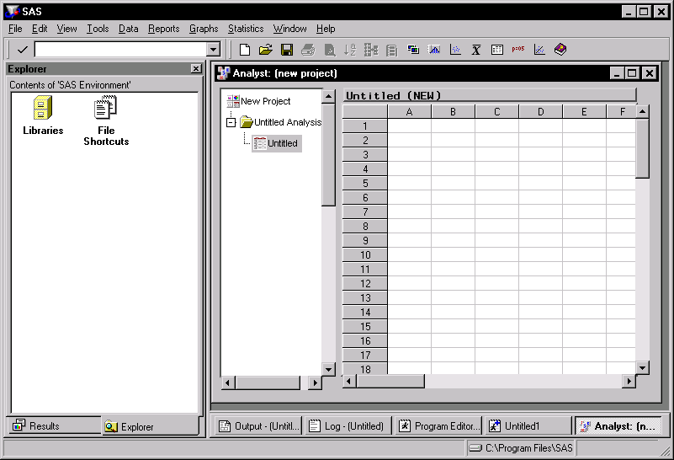The height and width of the screenshot is (460, 674).
Task: Click the Open folder toolbar icon
Action: (x=266, y=50)
